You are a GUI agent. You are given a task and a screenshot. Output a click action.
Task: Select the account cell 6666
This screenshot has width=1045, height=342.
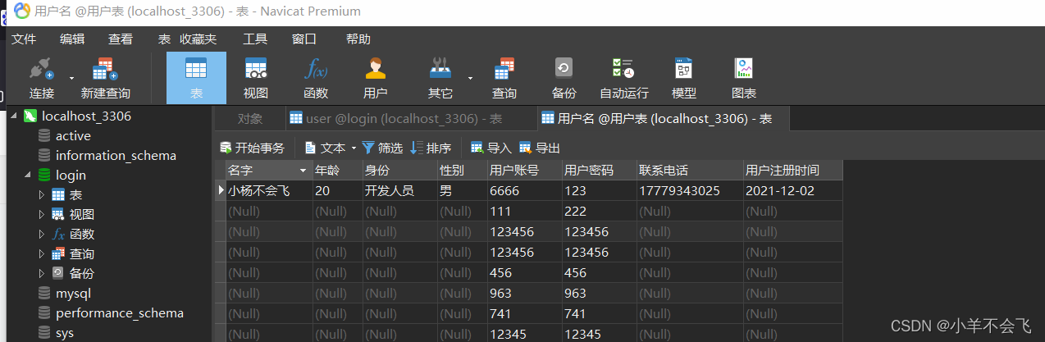(524, 190)
